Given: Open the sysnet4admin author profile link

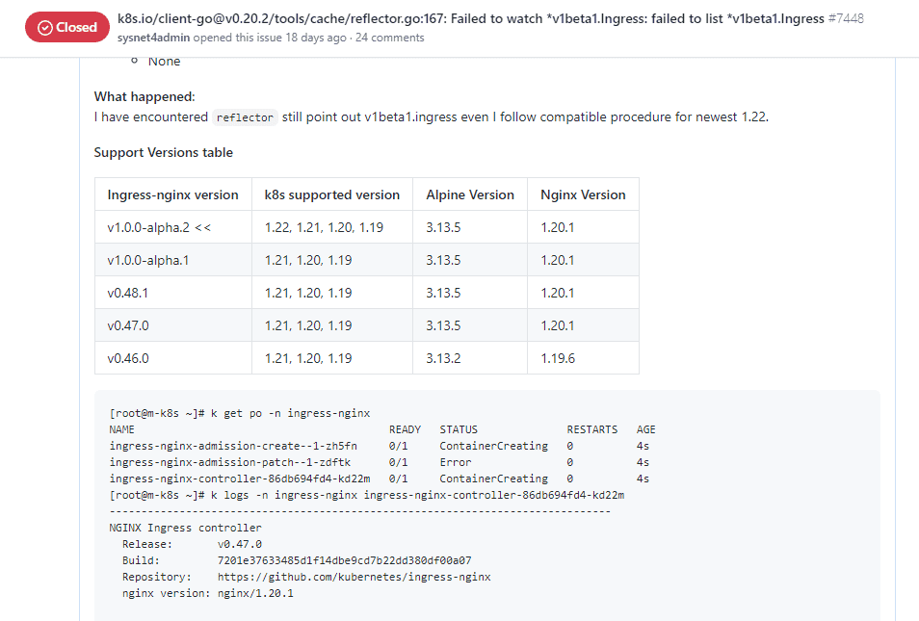Looking at the screenshot, I should (x=153, y=38).
